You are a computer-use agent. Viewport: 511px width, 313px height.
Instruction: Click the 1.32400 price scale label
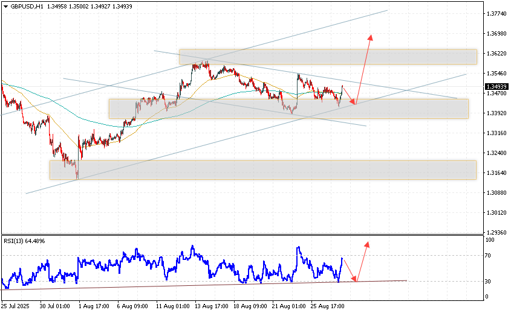(496, 153)
